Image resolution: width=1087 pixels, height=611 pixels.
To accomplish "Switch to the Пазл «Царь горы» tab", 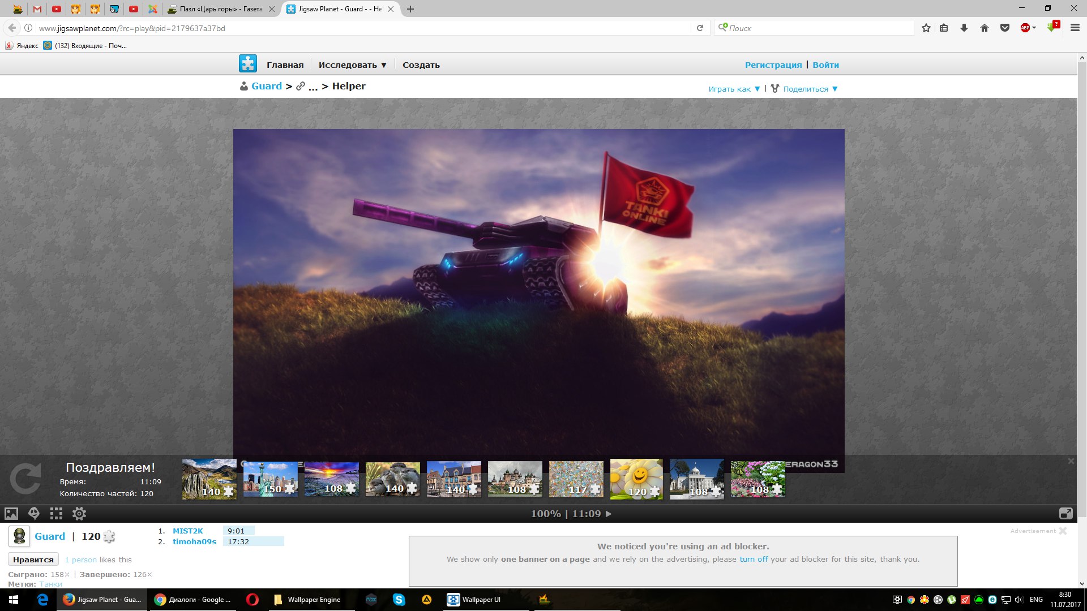I will click(221, 9).
